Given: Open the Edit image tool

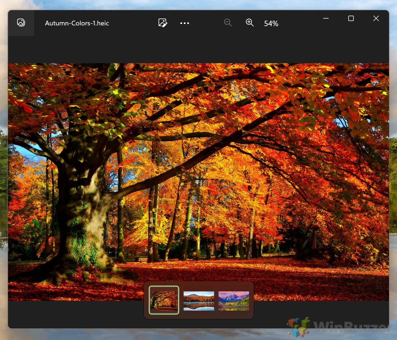Looking at the screenshot, I should tap(163, 23).
